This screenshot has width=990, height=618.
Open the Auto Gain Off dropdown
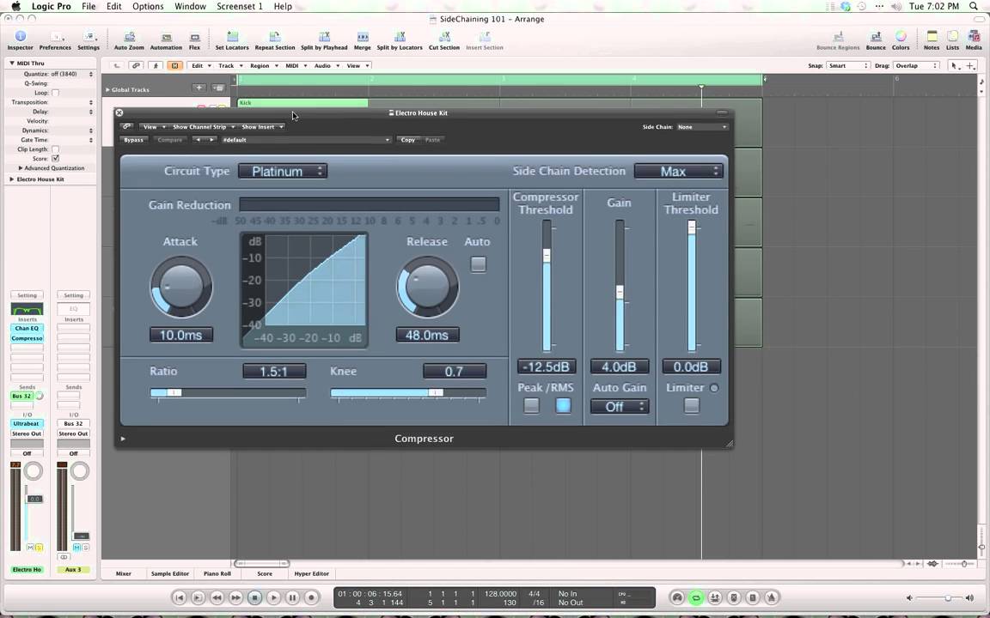click(x=620, y=407)
